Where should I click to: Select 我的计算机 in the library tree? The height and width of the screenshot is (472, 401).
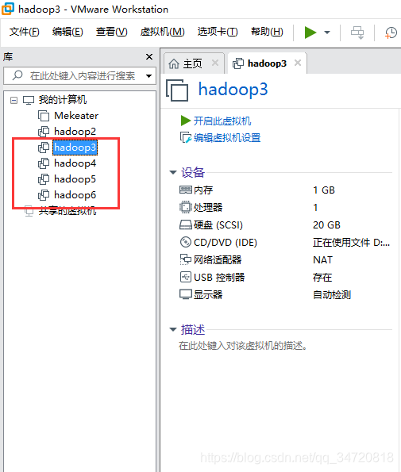[63, 100]
